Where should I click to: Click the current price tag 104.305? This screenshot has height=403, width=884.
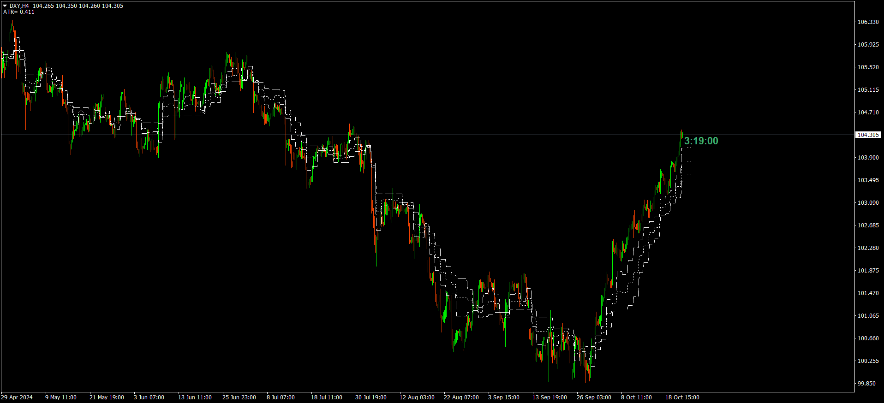click(x=868, y=135)
